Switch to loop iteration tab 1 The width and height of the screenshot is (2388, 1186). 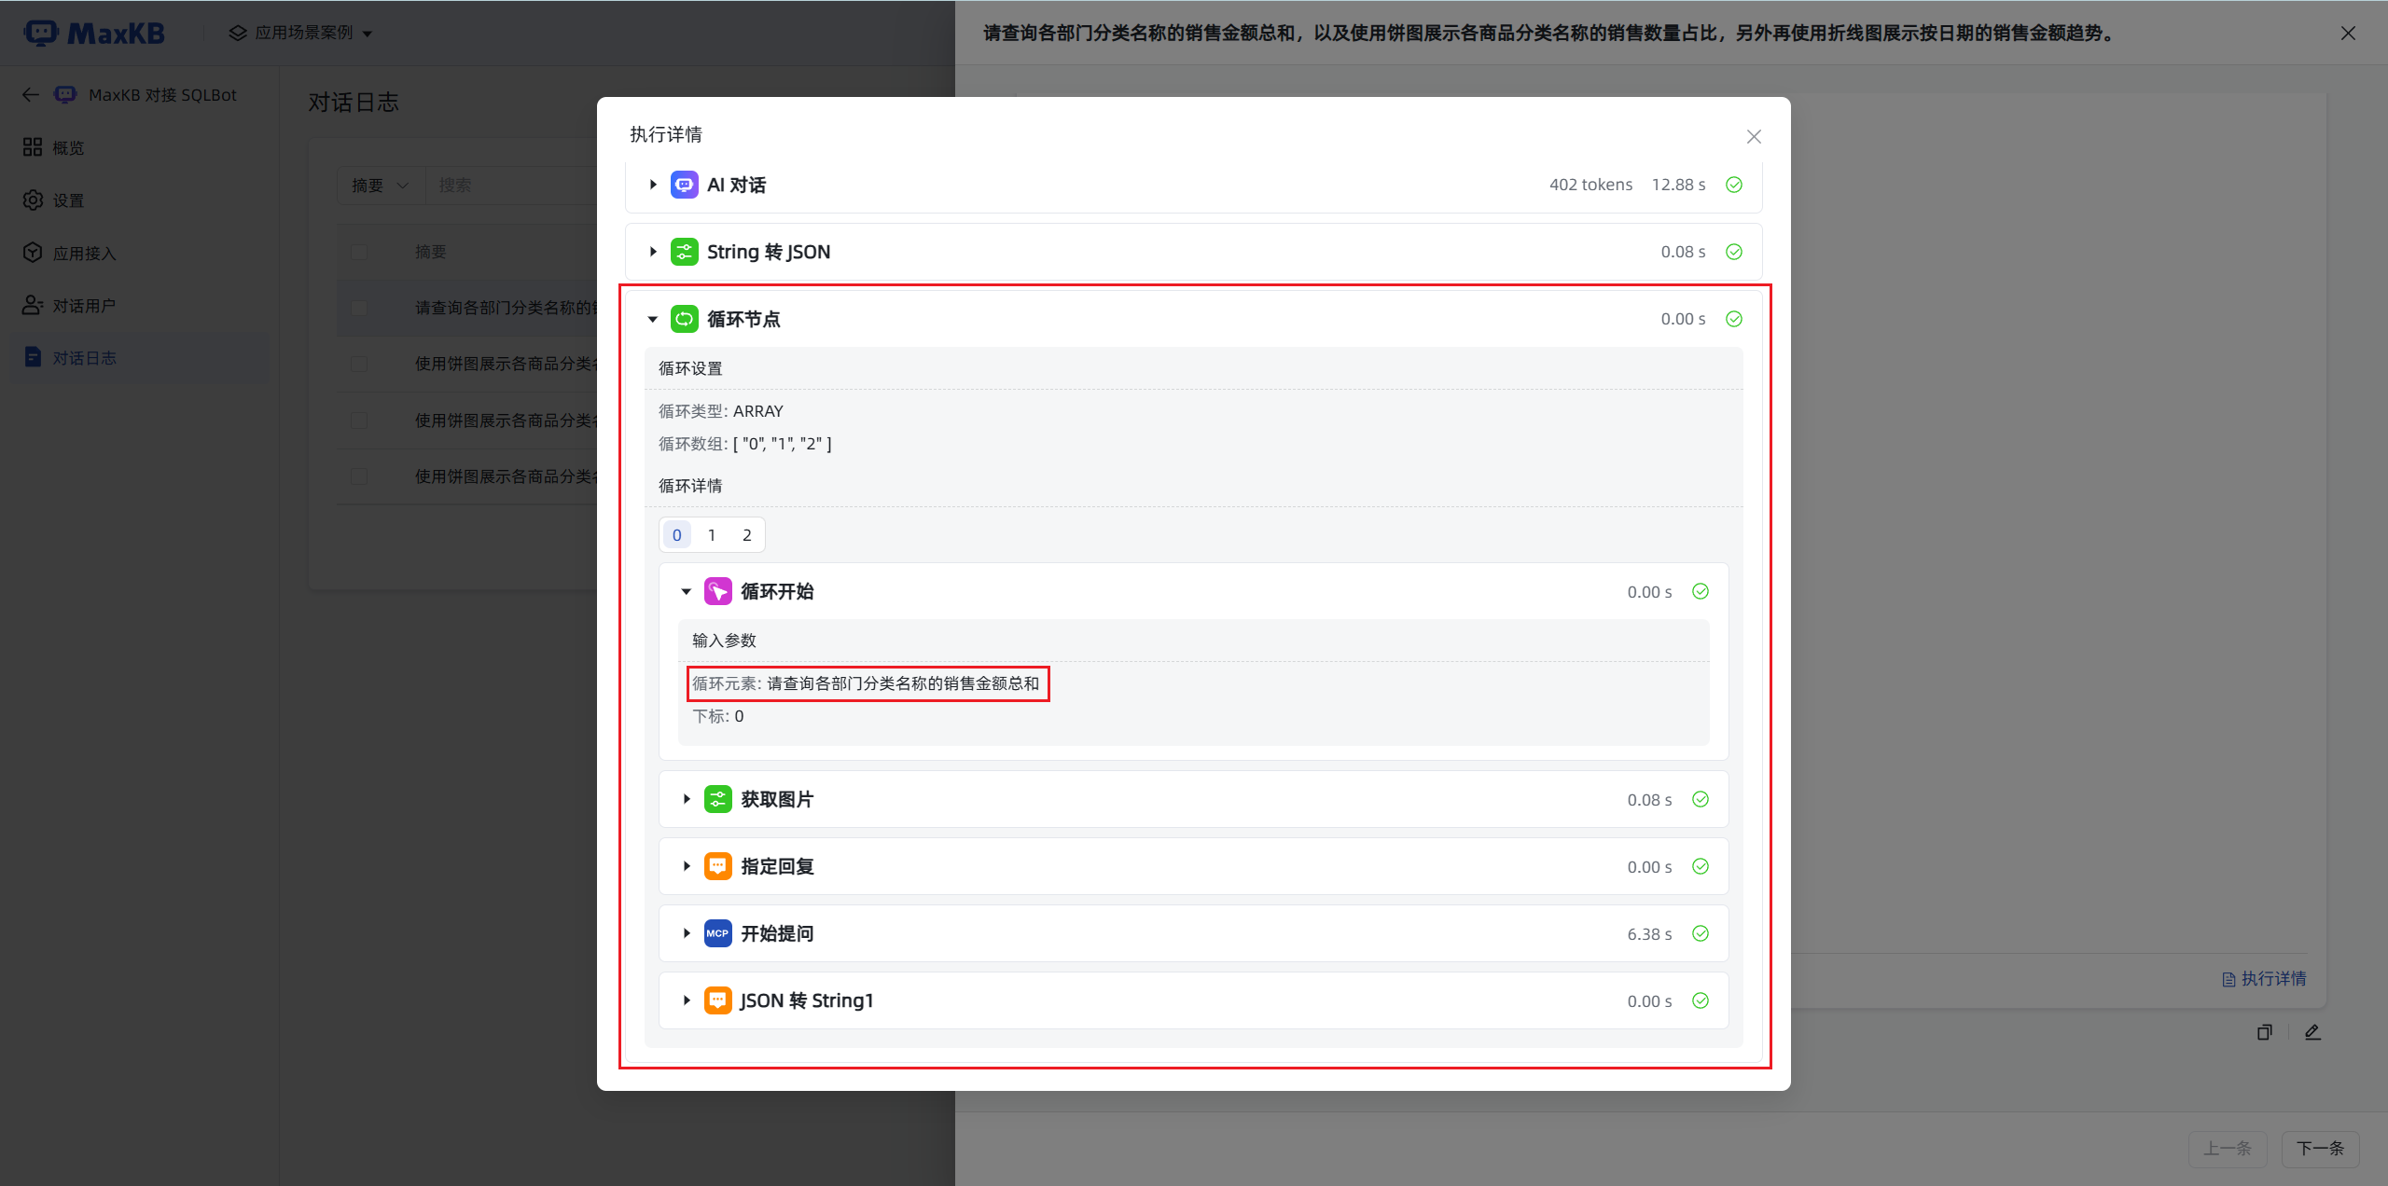click(712, 535)
